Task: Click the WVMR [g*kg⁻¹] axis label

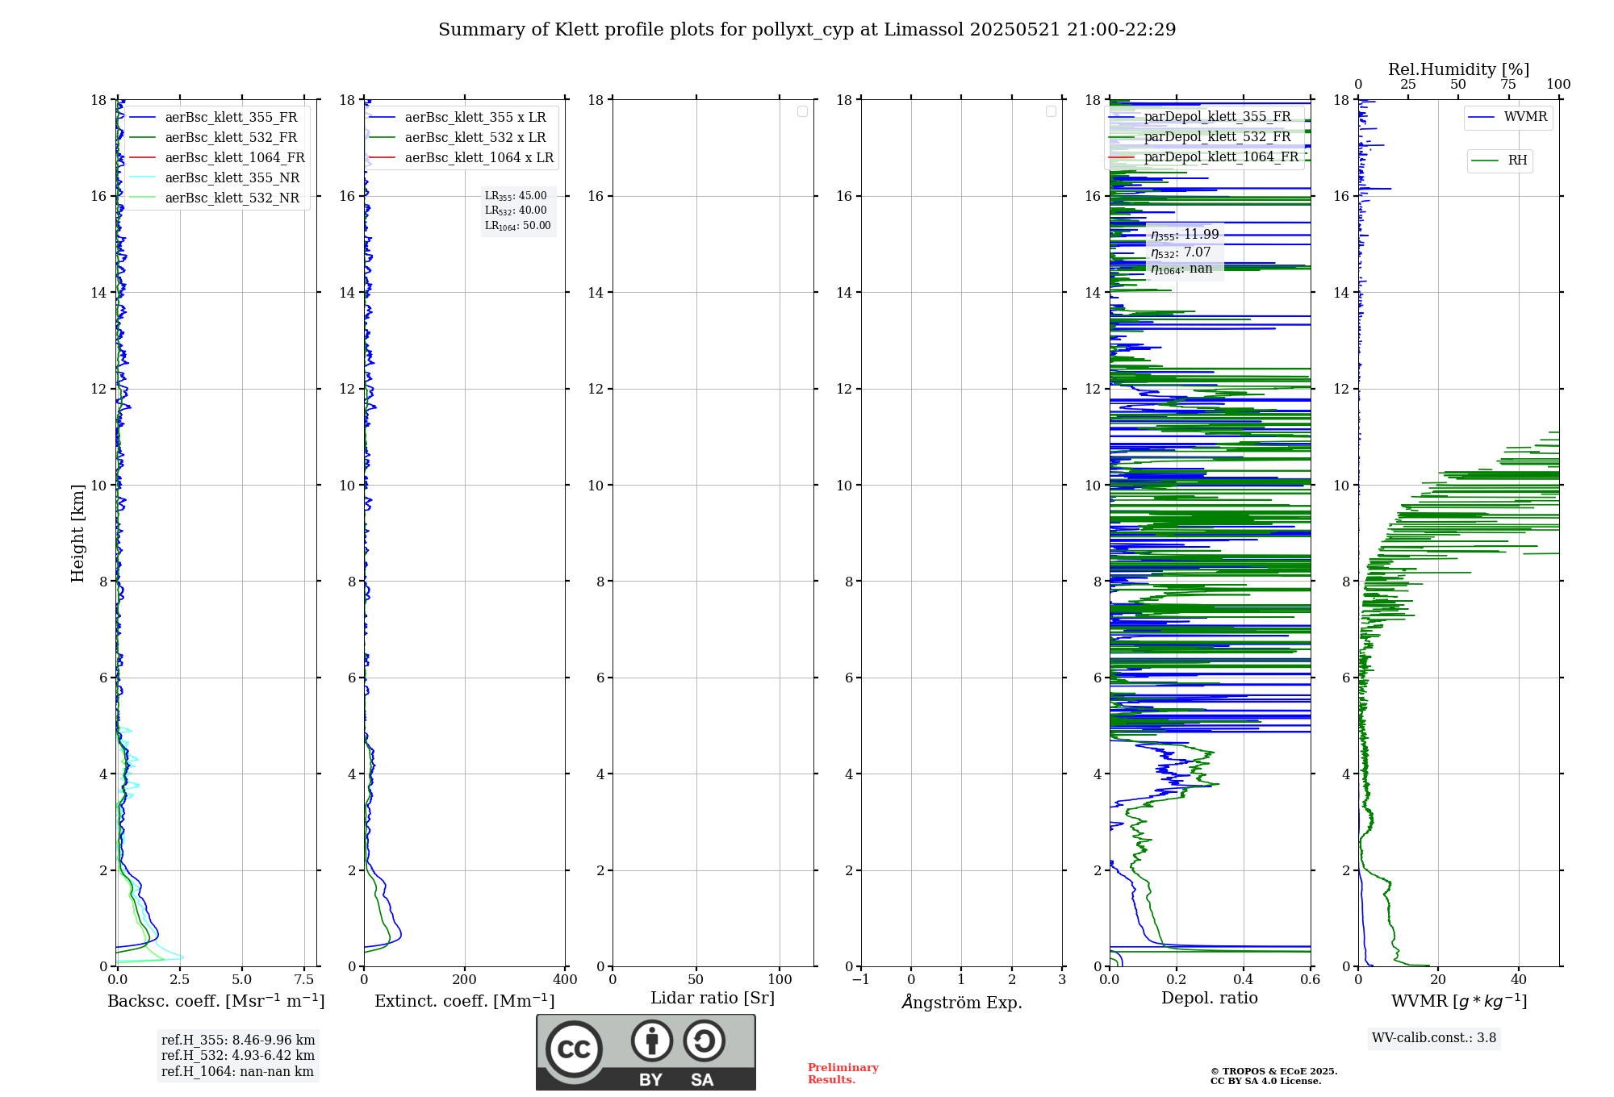Action: tap(1459, 1001)
